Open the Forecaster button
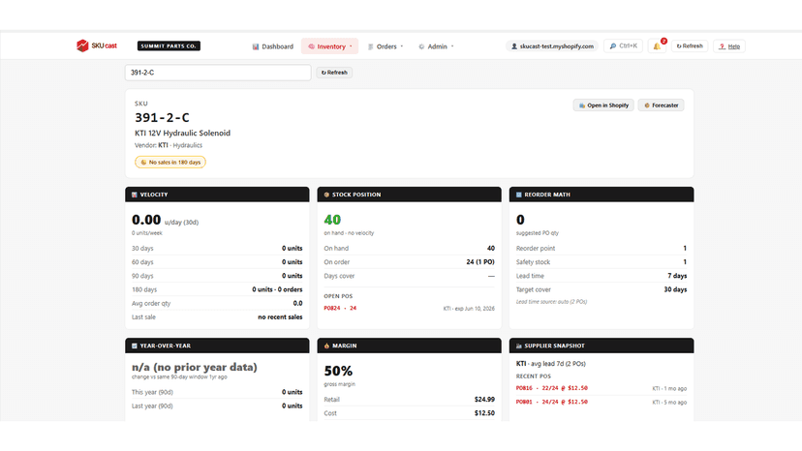 (x=661, y=105)
